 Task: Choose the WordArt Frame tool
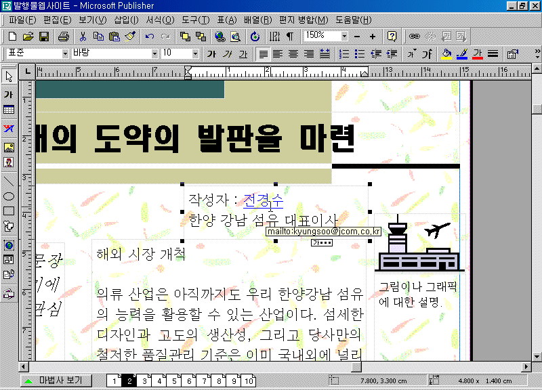(9, 128)
